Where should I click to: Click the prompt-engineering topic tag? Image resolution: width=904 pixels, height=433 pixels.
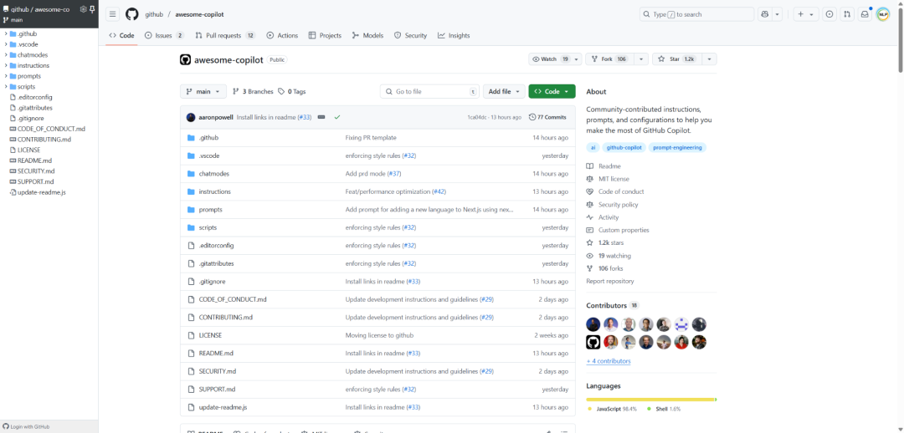pos(677,147)
